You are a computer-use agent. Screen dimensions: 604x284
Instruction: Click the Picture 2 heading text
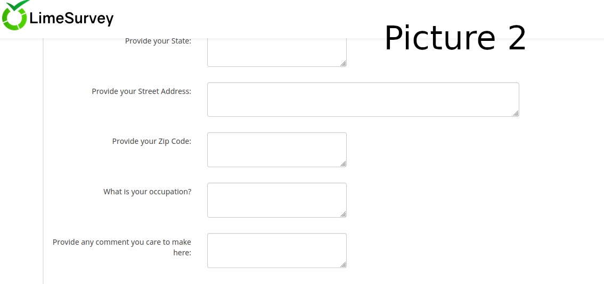click(455, 38)
